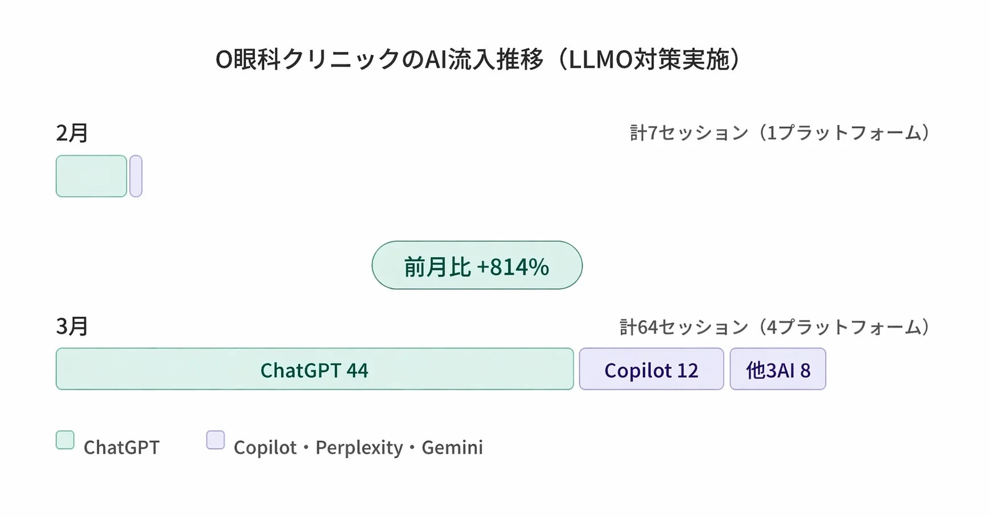Click the purple Copilot legend swatch
This screenshot has width=990, height=517.
216,440
